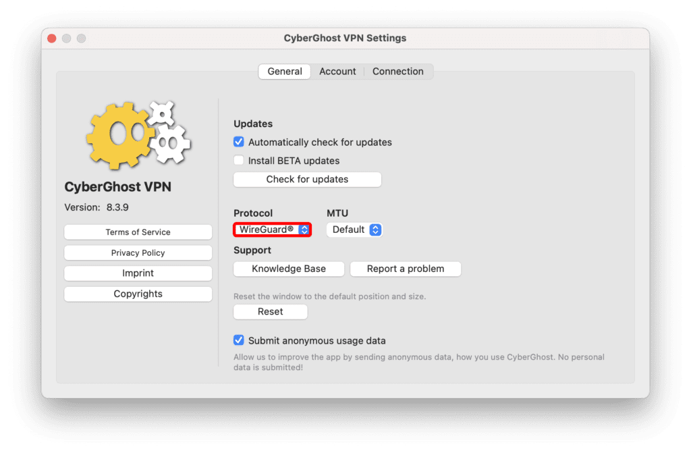Viewport: 691px width, 453px height.
Task: Open the Privacy Policy
Action: coord(138,252)
